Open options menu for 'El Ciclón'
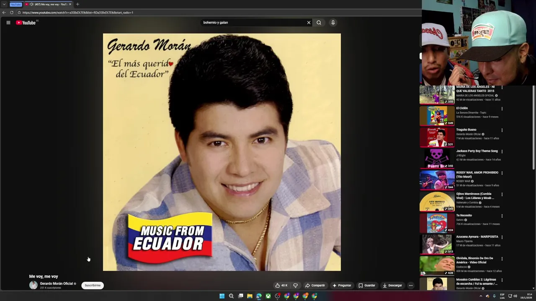The width and height of the screenshot is (536, 301). click(502, 109)
